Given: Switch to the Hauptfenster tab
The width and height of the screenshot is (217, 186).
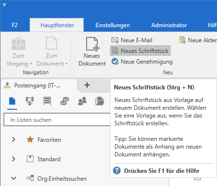Looking at the screenshot, I should (x=57, y=25).
